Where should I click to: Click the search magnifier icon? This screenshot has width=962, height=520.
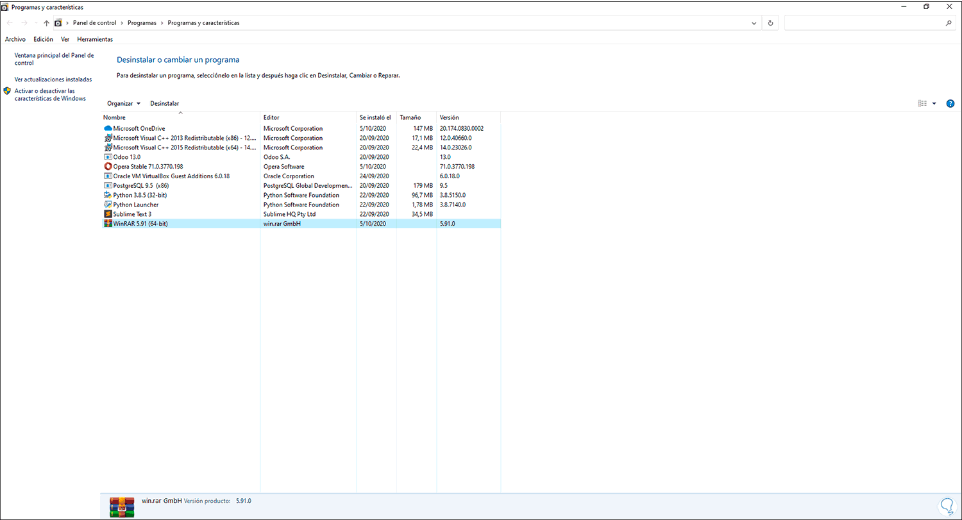[949, 23]
